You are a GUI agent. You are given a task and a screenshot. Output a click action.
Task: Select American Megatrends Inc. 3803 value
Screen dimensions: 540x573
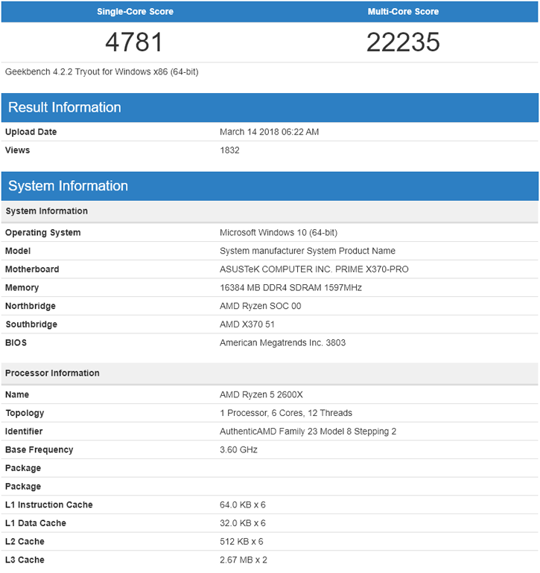point(282,343)
